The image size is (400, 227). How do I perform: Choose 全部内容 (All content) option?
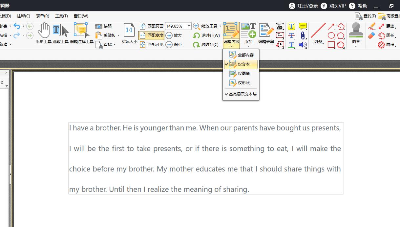pos(241,55)
